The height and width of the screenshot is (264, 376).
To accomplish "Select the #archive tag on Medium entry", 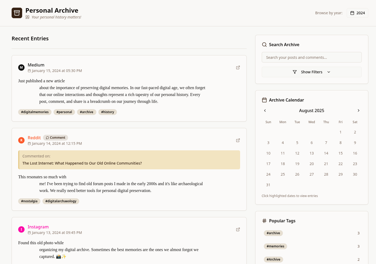I will (87, 112).
